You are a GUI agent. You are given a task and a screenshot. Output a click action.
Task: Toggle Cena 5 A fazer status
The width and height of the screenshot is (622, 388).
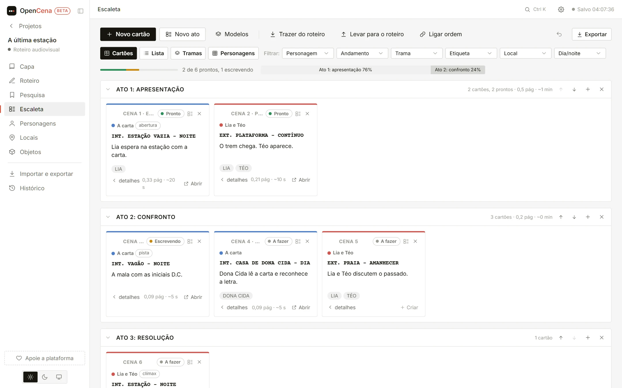[386, 241]
